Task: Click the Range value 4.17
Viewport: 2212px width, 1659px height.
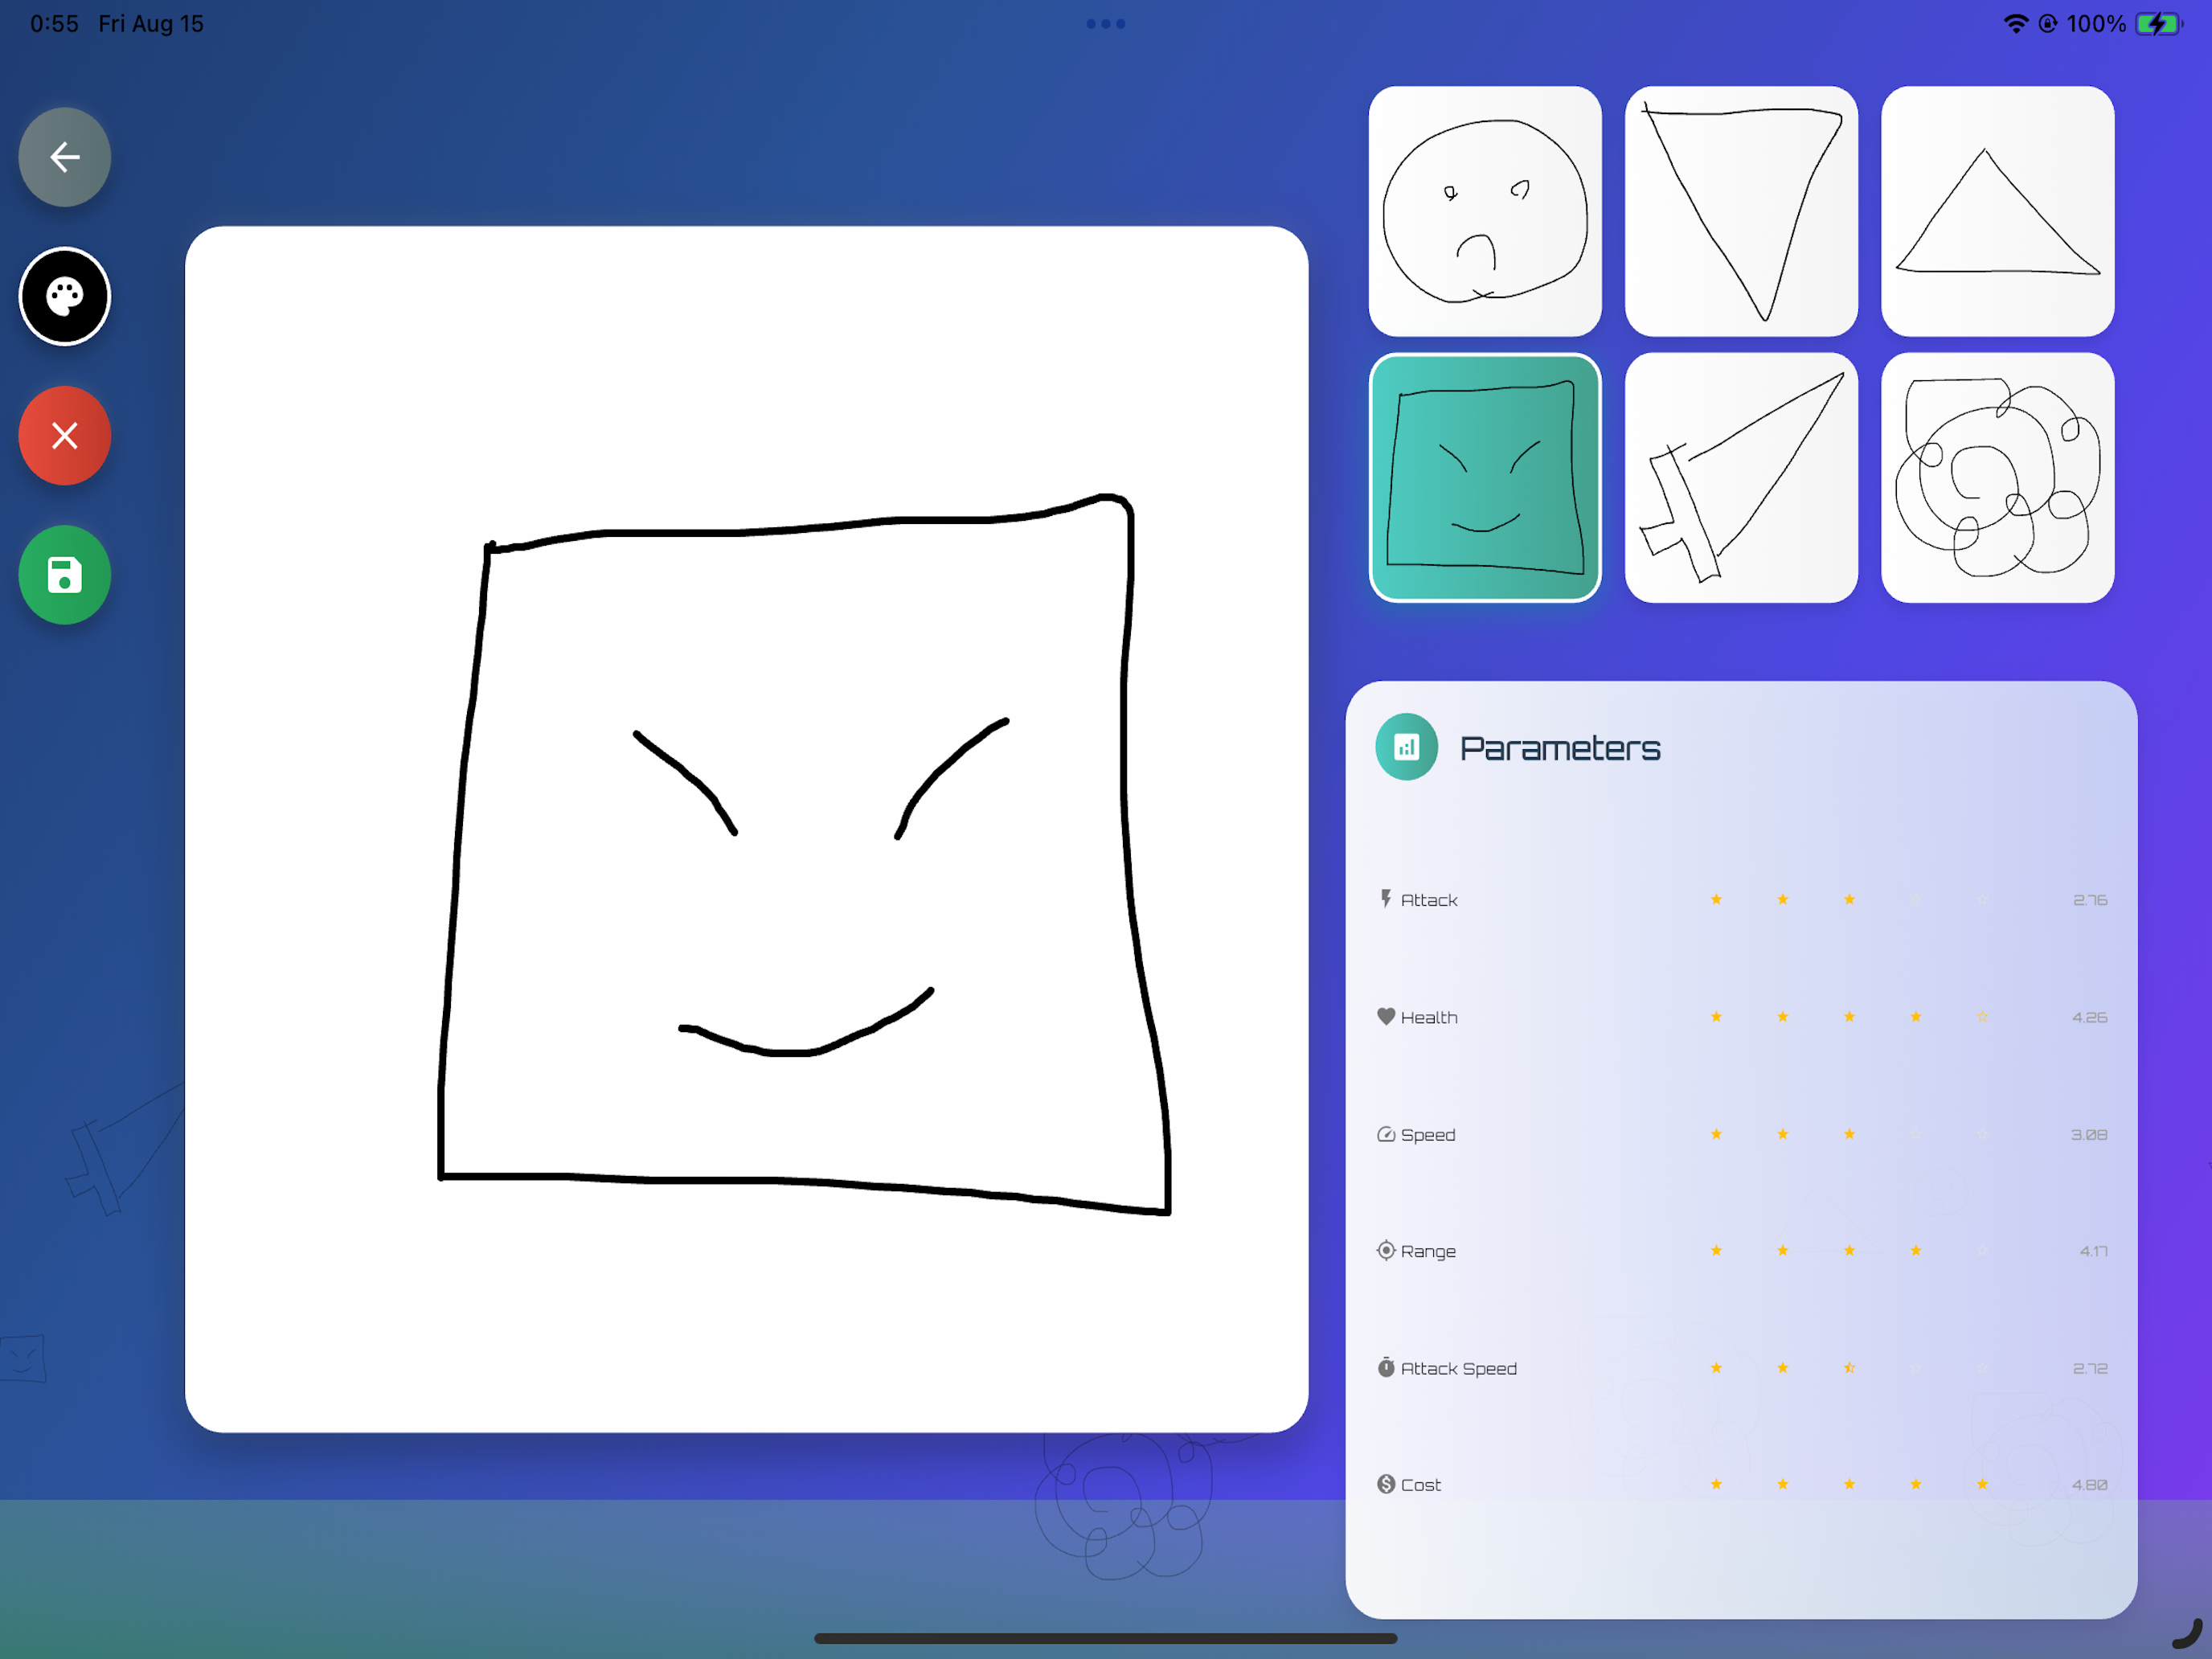Action: point(2093,1251)
